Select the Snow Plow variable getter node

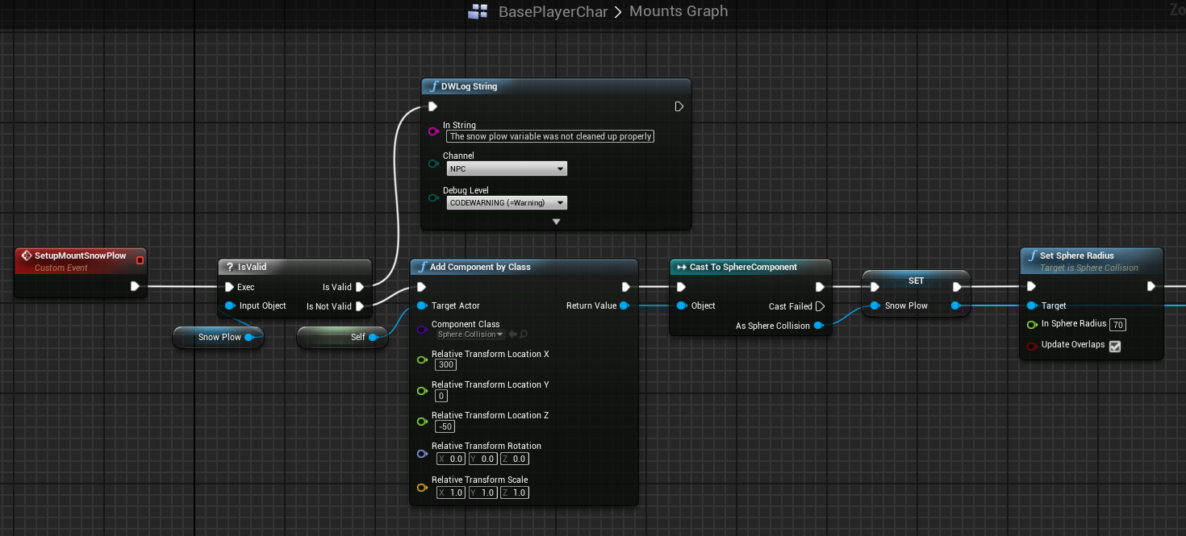tap(216, 337)
